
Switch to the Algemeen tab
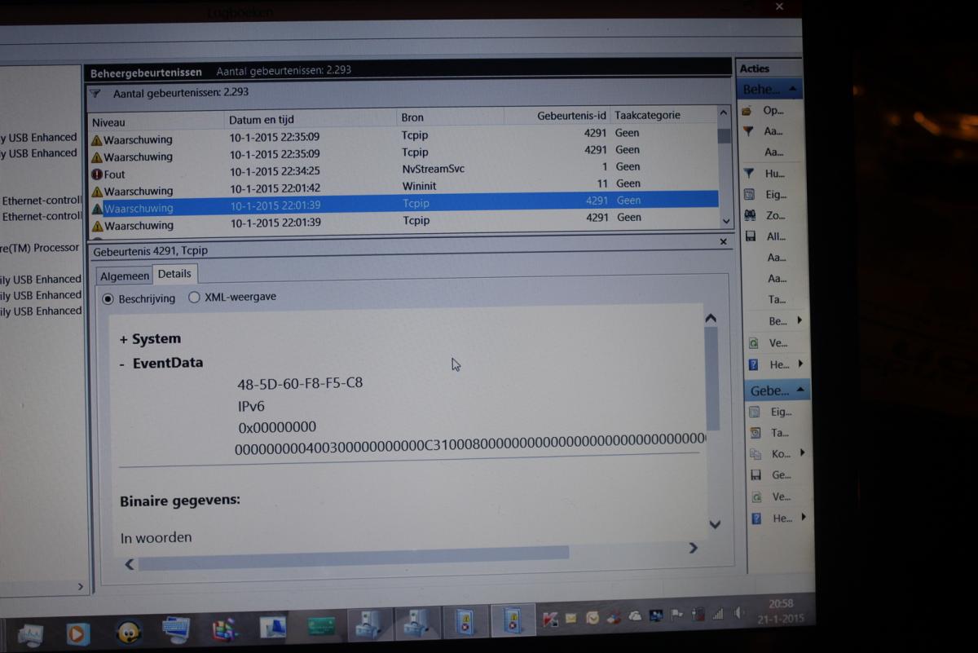[x=125, y=276]
